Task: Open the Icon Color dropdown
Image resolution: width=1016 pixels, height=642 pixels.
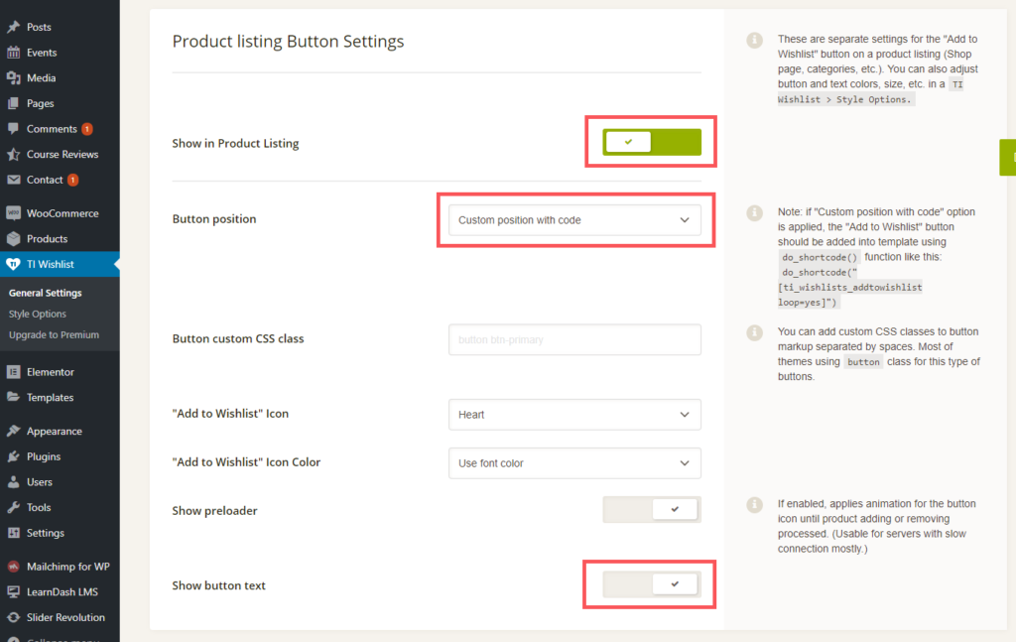Action: [x=574, y=463]
